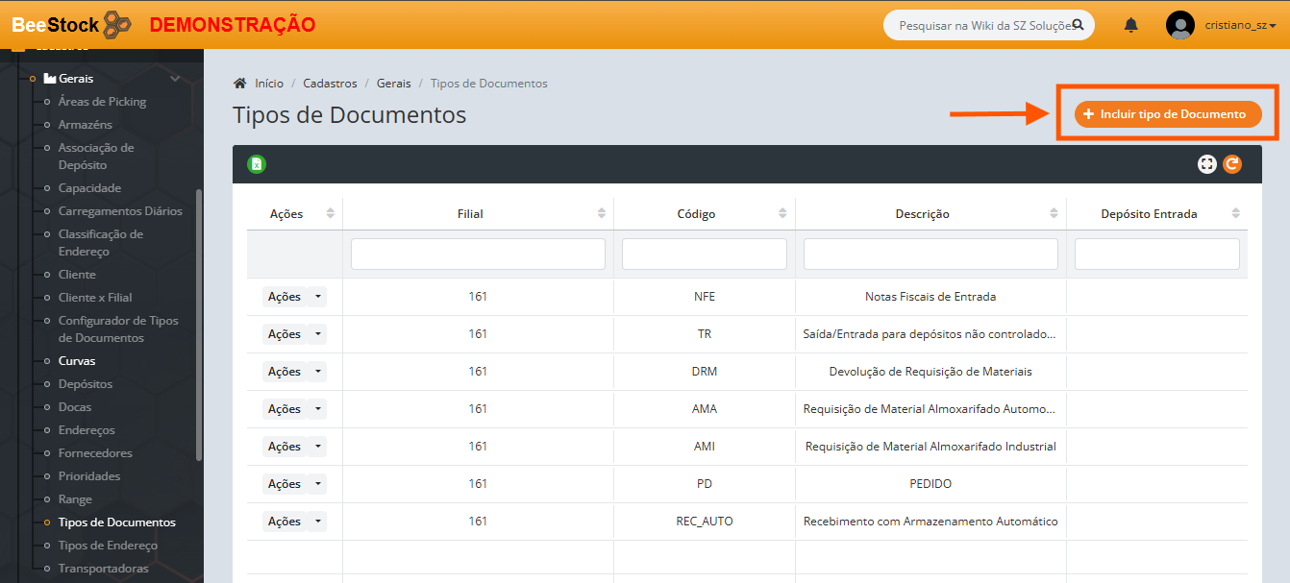Open Depósitos in the sidebar
This screenshot has height=583, width=1290.
[x=86, y=384]
